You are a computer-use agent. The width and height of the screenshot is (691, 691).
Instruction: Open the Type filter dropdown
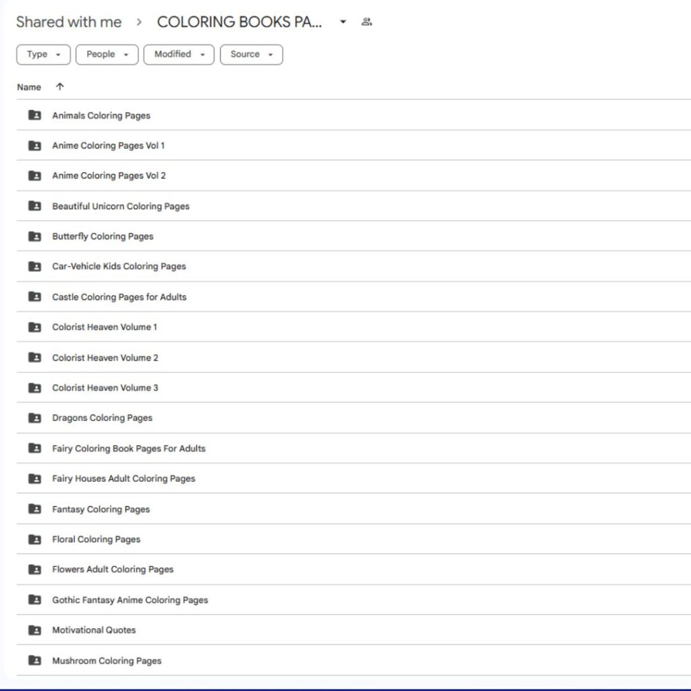(43, 55)
